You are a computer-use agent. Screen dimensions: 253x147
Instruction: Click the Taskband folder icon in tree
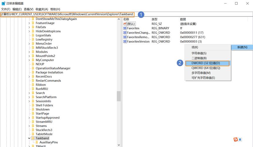click(33, 138)
